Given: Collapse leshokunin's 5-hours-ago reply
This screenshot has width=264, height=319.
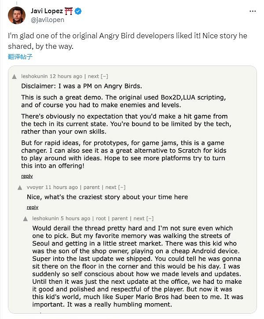Looking at the screenshot, I should (x=150, y=218).
